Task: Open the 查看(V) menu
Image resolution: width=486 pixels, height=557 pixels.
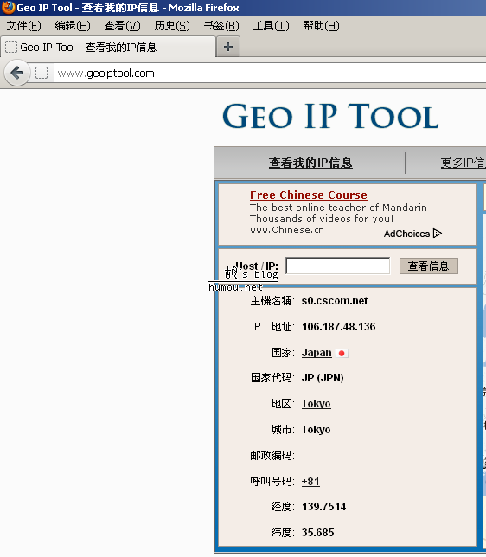Action: [122, 26]
